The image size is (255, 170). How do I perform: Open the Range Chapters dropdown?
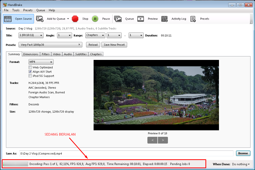95,35
